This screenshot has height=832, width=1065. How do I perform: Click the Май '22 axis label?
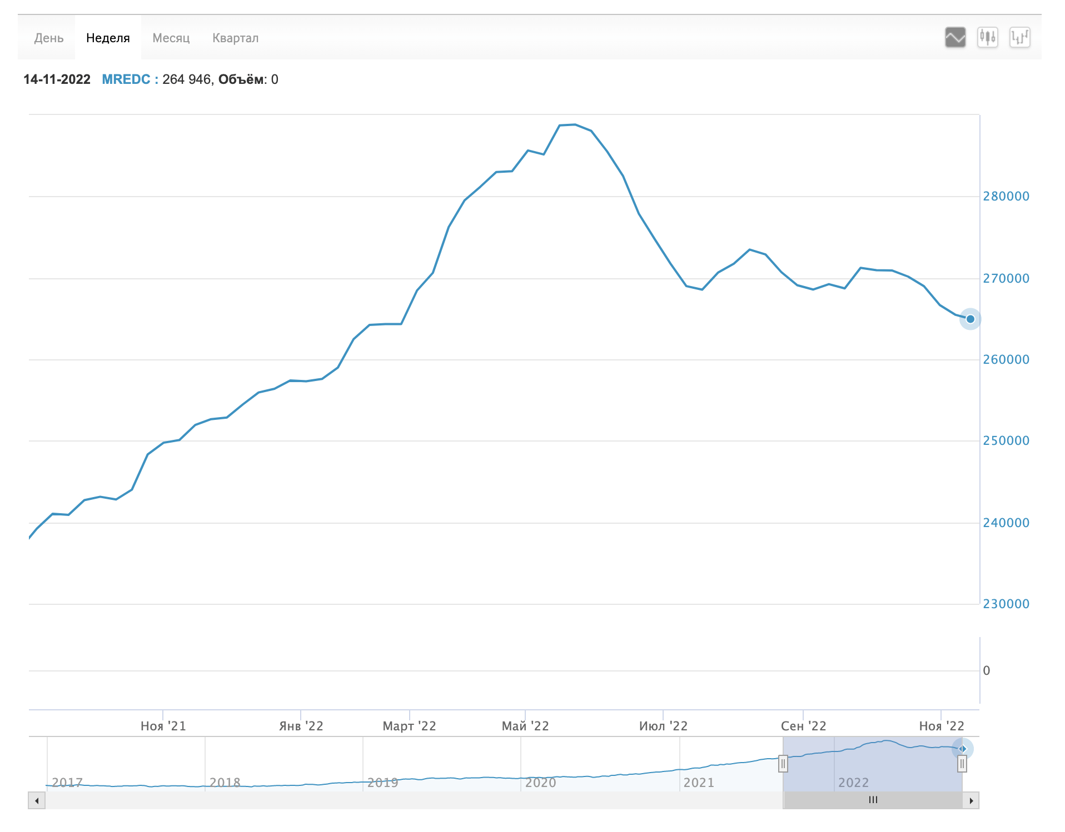(525, 726)
